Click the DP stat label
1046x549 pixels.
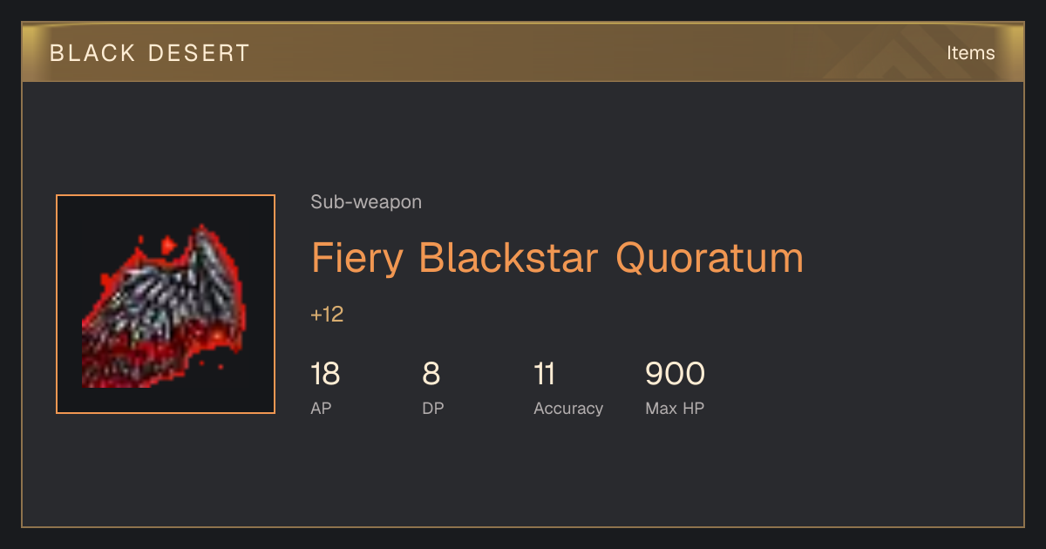point(433,408)
